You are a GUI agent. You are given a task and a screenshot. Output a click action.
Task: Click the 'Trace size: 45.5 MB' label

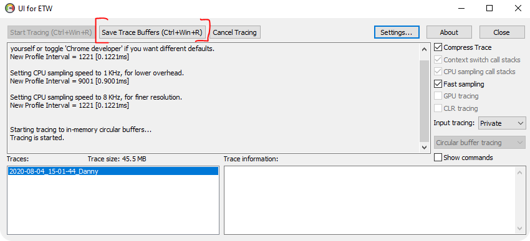pyautogui.click(x=117, y=159)
